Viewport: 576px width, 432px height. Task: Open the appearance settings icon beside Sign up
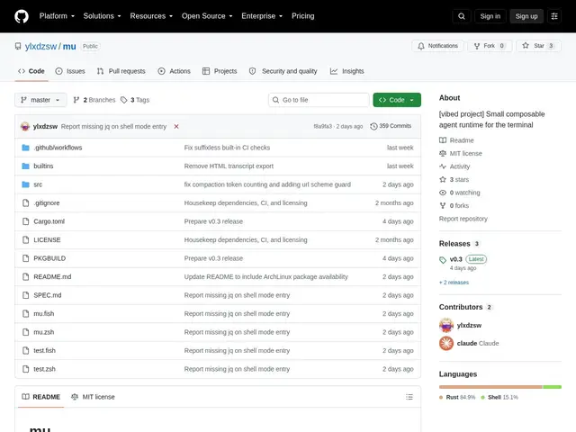click(x=554, y=16)
